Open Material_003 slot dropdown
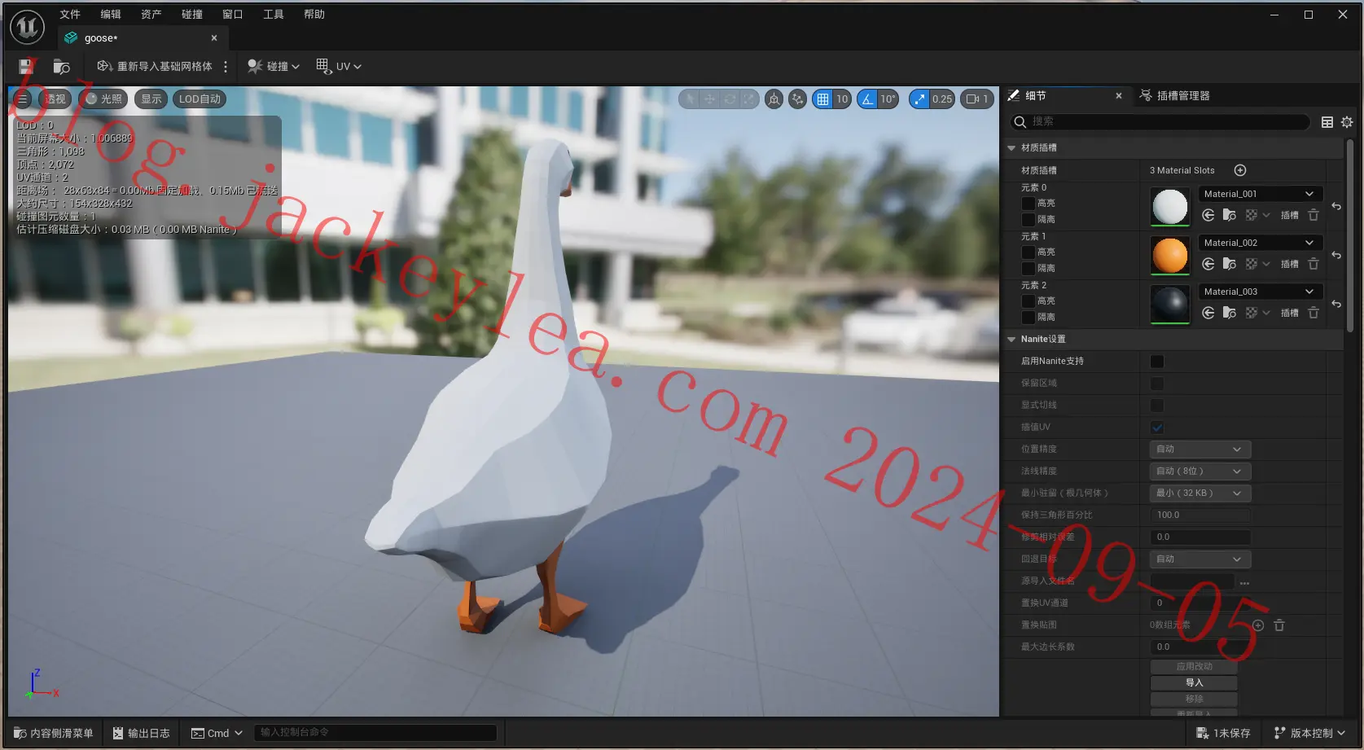Screen dimensions: 1364x750 [x=1259, y=292]
